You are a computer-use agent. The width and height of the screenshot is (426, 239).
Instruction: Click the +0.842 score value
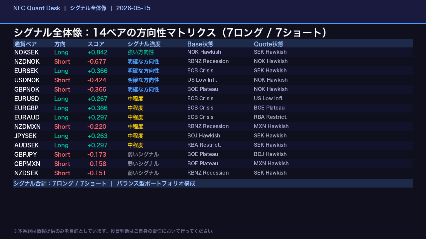click(98, 52)
